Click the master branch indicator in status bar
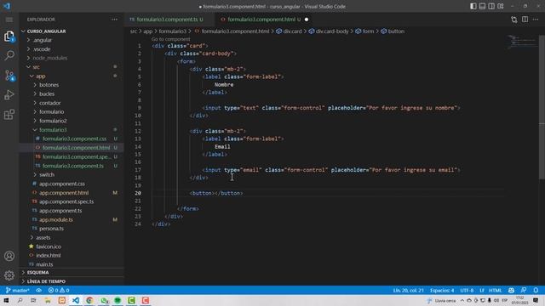The height and width of the screenshot is (306, 545). coord(18,291)
